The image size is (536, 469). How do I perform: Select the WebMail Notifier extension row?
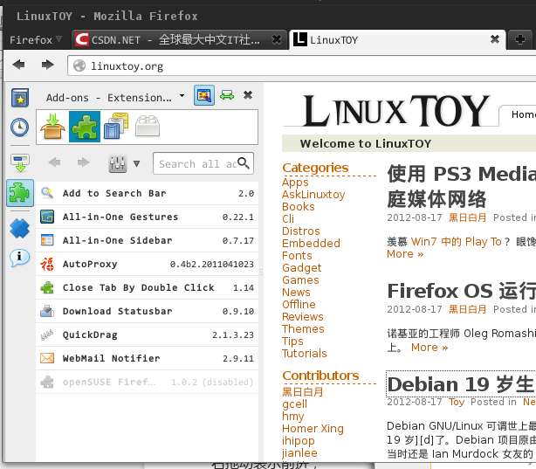point(147,358)
